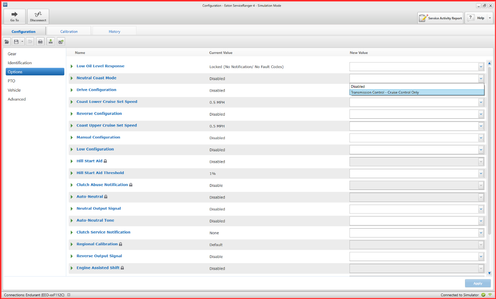Expand connection details plus icon in status bar
Viewport: 496px width, 299px height.
coord(69,295)
